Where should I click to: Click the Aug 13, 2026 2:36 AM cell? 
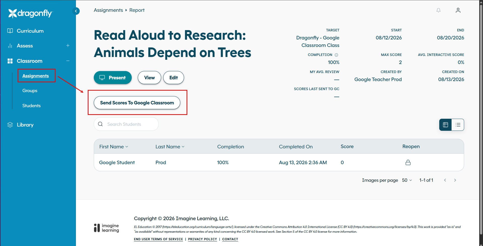coord(303,162)
